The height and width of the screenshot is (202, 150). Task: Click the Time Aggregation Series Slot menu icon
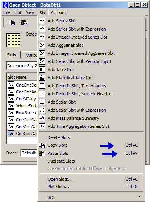pyautogui.click(x=42, y=126)
